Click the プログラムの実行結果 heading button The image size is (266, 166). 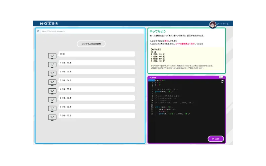(91, 44)
